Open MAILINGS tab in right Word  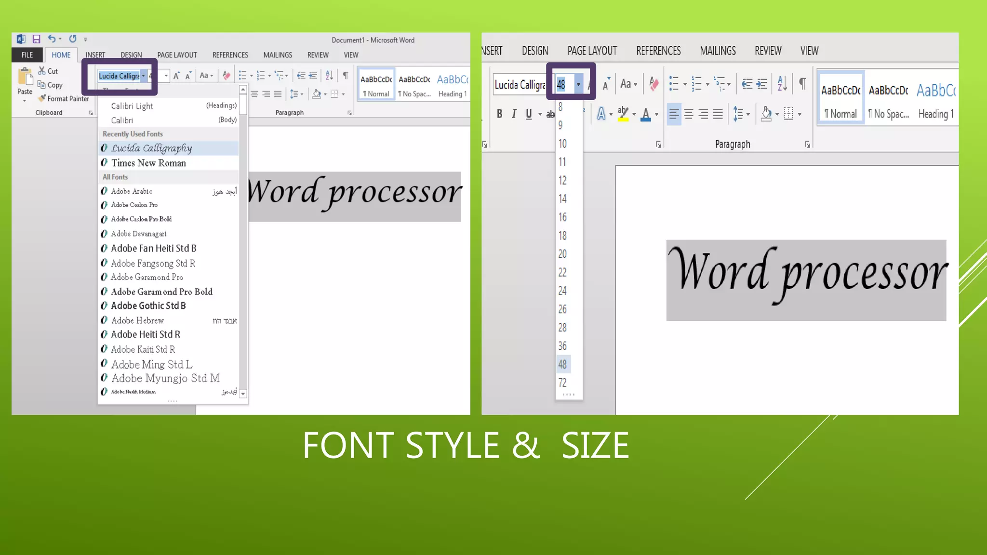[718, 51]
